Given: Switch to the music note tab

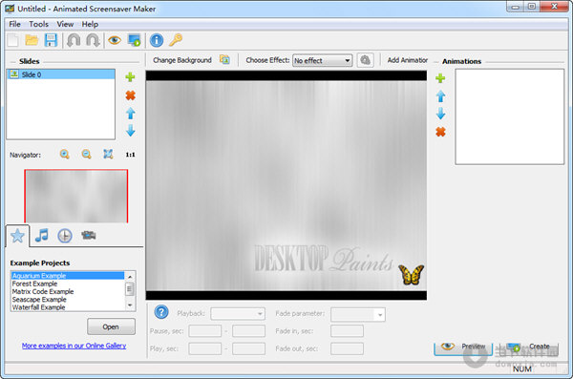Looking at the screenshot, I should pyautogui.click(x=41, y=236).
